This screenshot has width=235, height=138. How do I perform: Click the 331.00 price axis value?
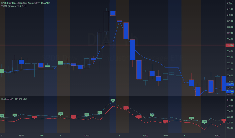(230, 69)
